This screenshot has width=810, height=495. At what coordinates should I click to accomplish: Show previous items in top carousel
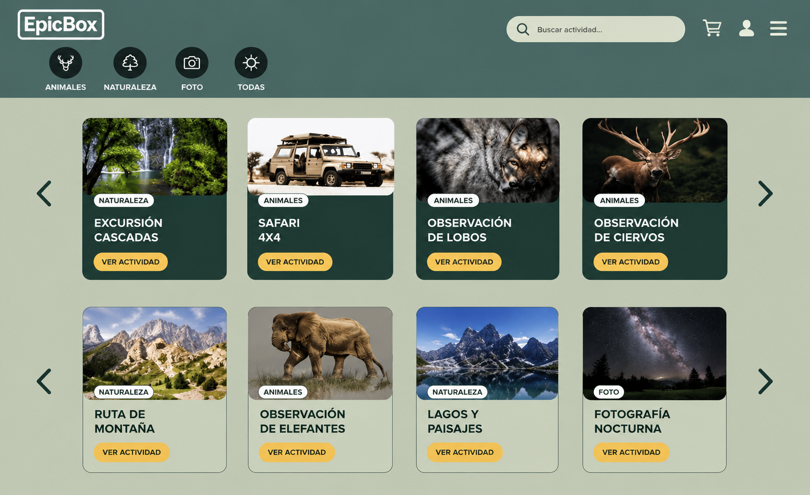click(44, 193)
